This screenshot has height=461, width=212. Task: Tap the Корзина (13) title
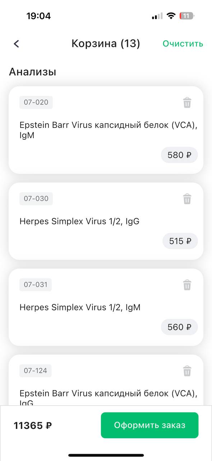click(x=106, y=44)
